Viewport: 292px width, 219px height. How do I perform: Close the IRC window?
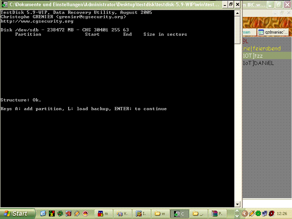point(287,5)
